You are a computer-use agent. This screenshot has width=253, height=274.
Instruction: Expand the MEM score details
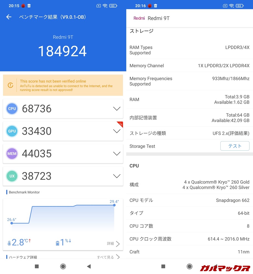click(117, 154)
